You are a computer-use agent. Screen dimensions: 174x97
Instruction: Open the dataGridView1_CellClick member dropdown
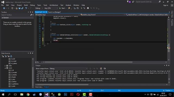[148, 15]
